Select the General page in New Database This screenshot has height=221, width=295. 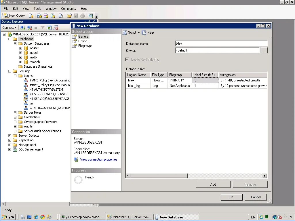(83, 37)
